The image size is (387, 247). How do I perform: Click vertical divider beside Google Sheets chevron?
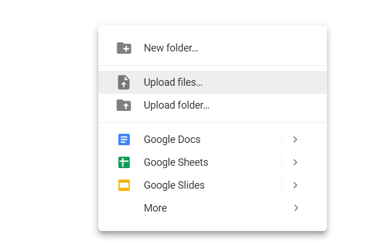coord(281,162)
